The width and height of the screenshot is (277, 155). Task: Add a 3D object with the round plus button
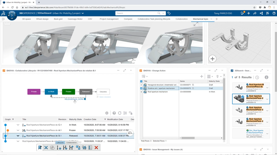pos(212,59)
